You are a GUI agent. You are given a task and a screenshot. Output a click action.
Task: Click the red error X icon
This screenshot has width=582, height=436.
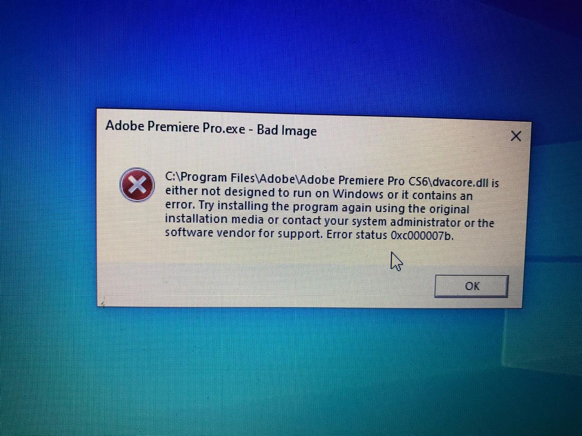point(137,185)
